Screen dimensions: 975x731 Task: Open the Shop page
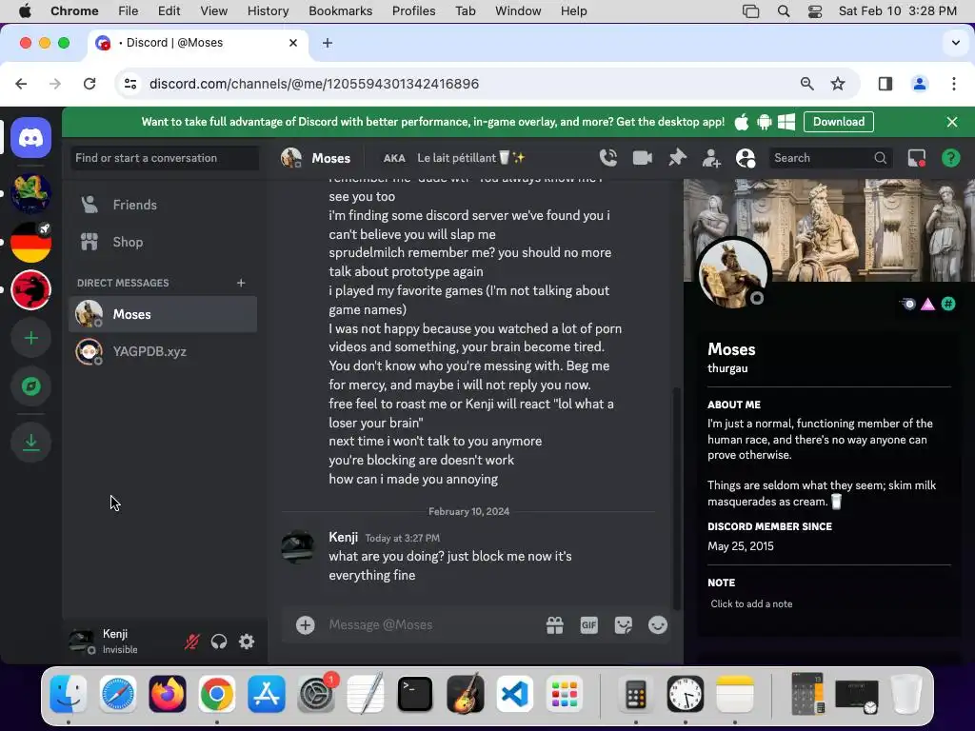(162, 242)
